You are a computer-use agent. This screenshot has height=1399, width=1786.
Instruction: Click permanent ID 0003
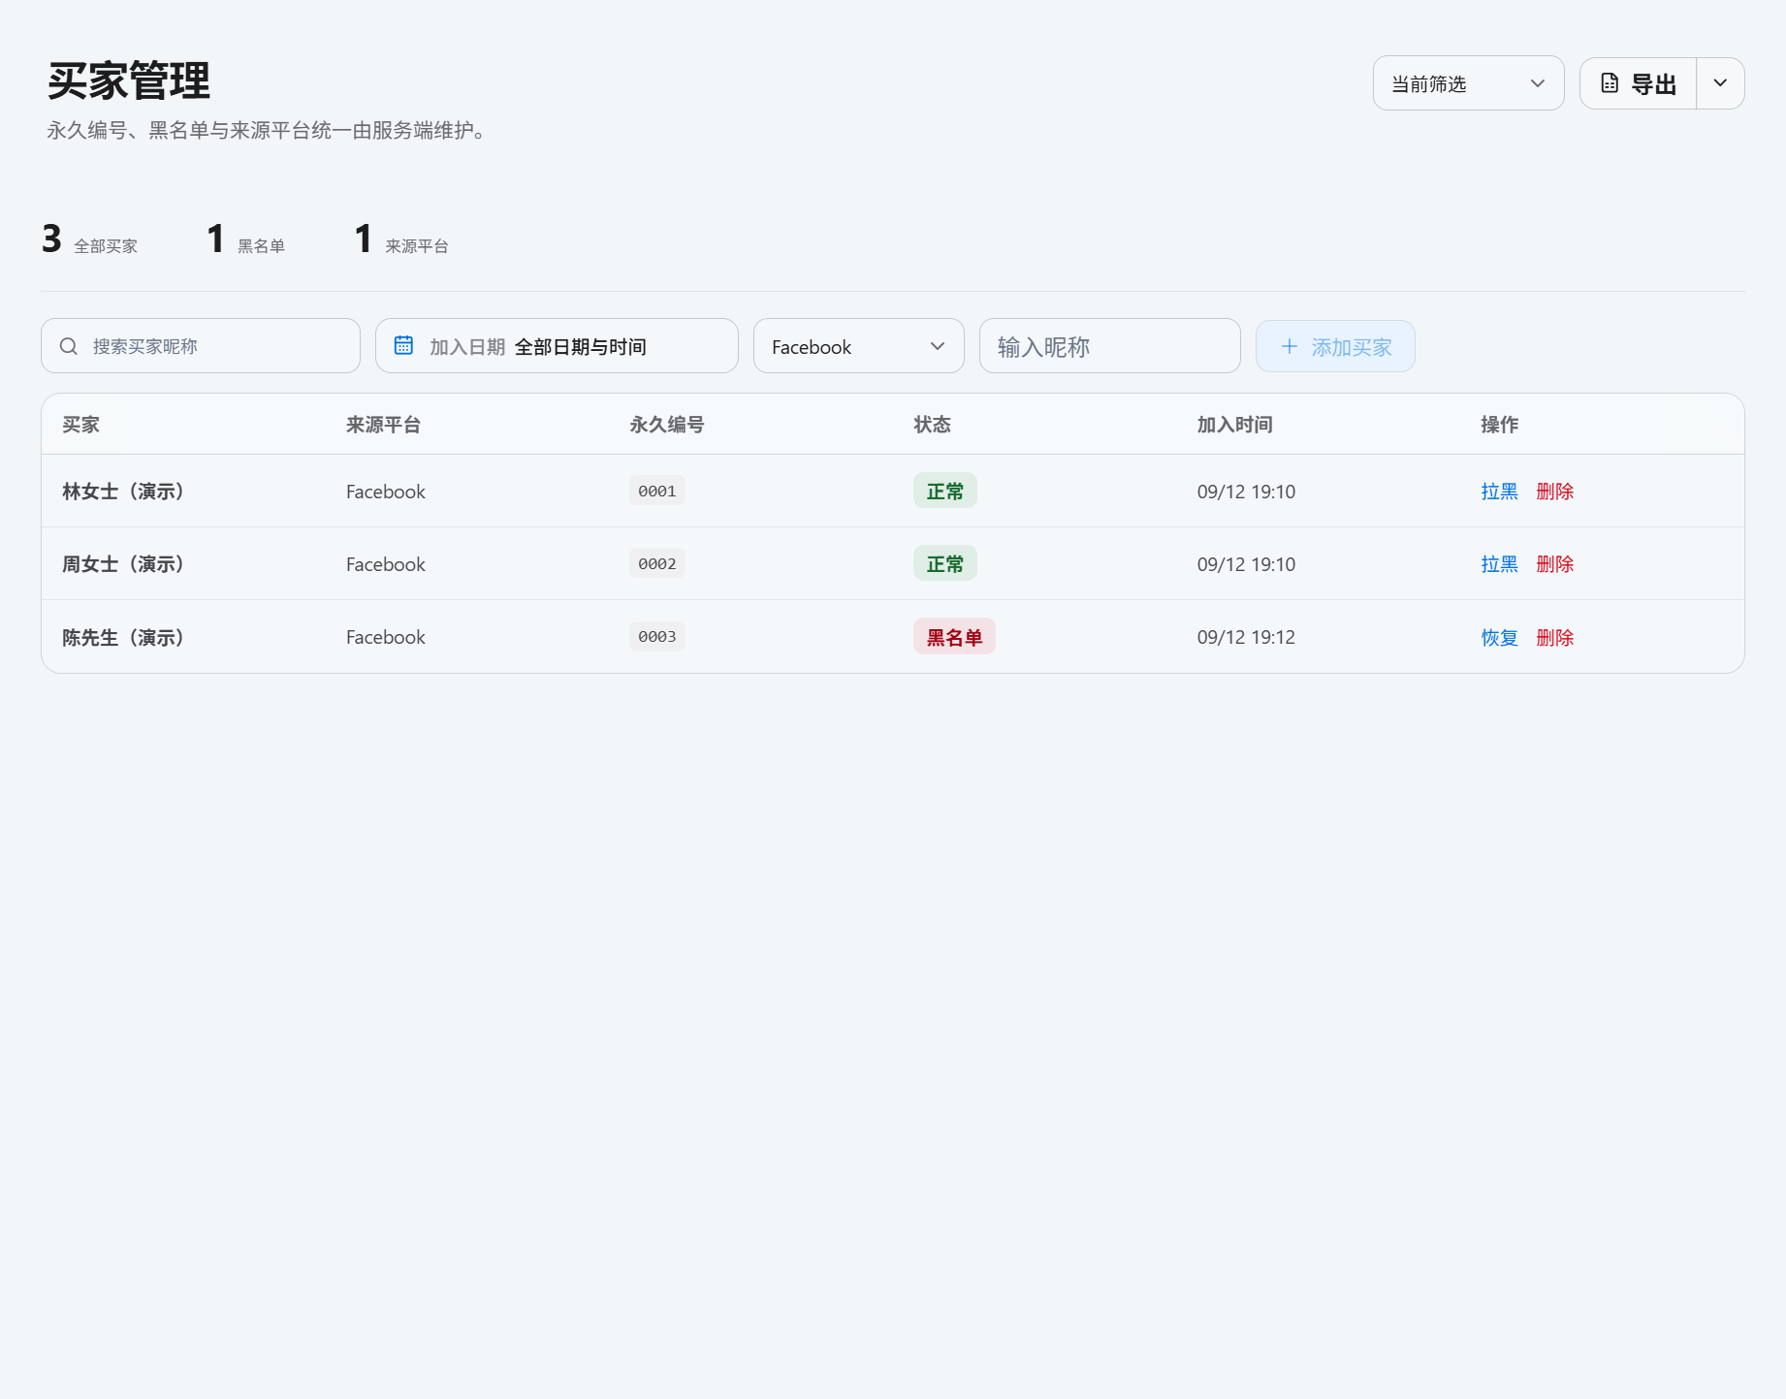pyautogui.click(x=657, y=637)
